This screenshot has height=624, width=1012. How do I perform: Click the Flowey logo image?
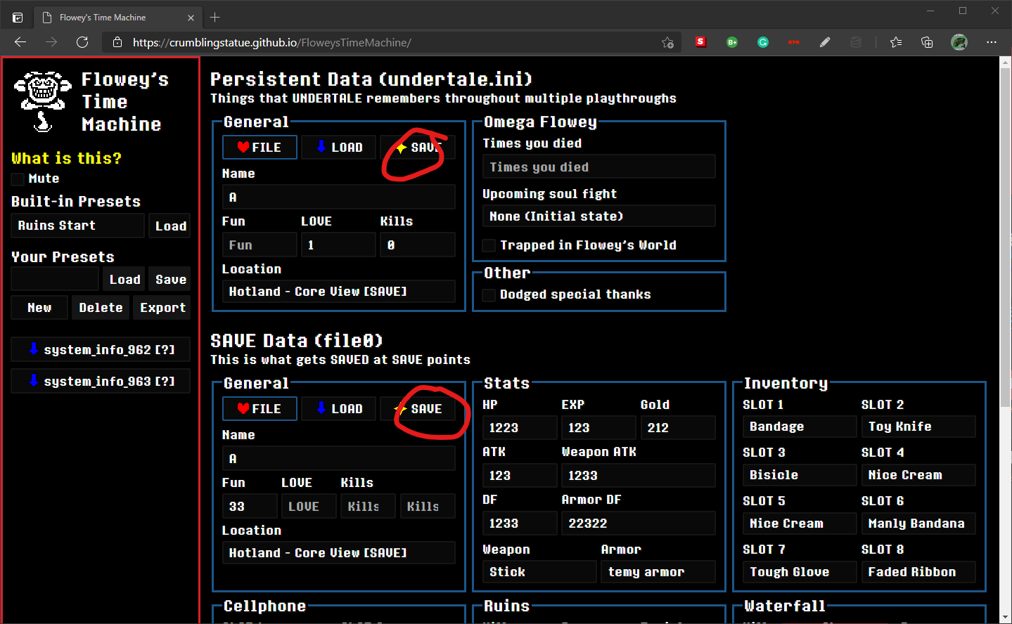(x=43, y=102)
